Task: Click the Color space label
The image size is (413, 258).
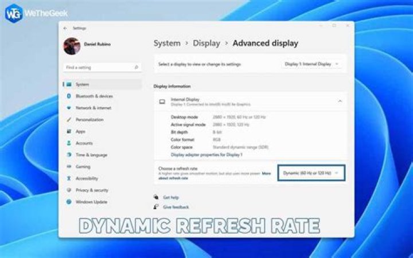Action: 182,147
